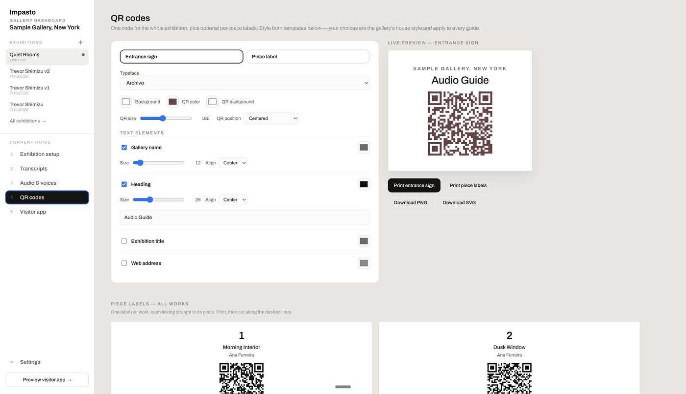Select Trevor Shimizu v1 exhibition
686x394 pixels.
tap(47, 90)
